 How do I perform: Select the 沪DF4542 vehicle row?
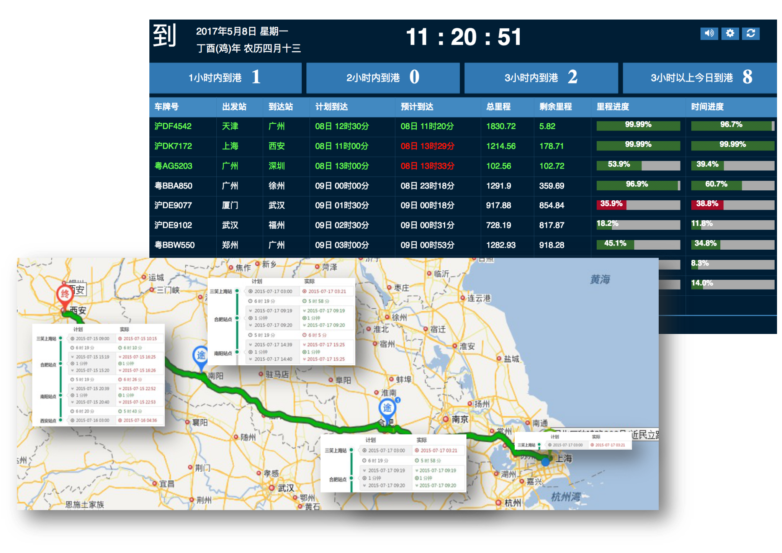pyautogui.click(x=173, y=126)
